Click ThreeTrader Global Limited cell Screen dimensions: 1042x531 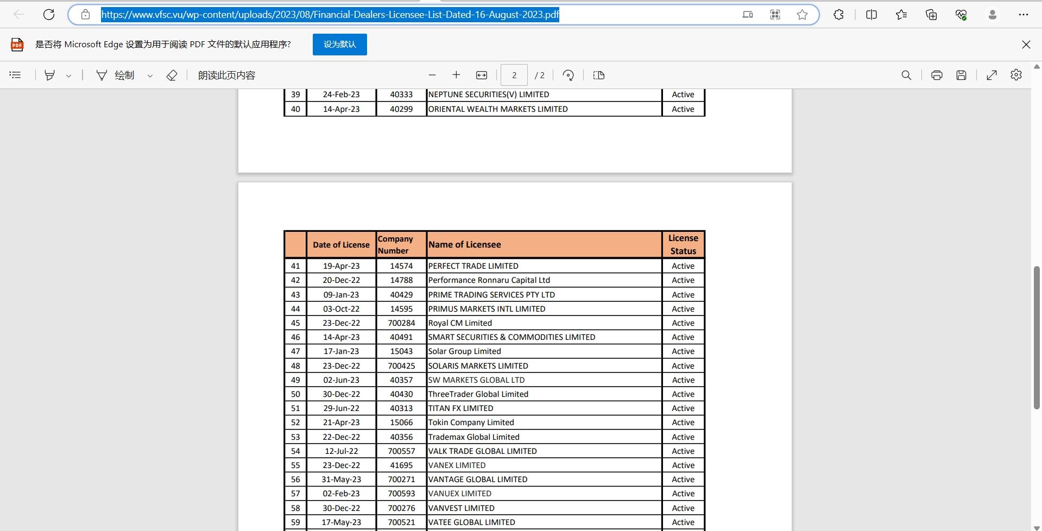pyautogui.click(x=544, y=394)
